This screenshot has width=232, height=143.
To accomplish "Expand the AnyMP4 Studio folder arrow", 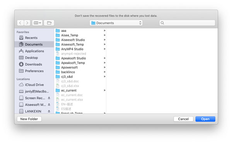I will click(x=105, y=49).
